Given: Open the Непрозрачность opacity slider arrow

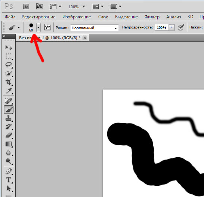Looking at the screenshot, I should pos(171,27).
